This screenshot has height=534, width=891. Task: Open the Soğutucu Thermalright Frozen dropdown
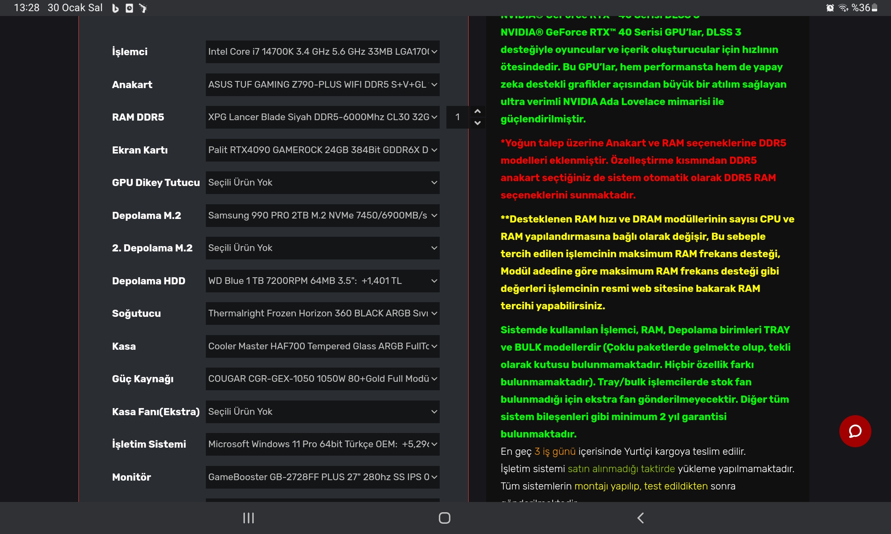[323, 313]
